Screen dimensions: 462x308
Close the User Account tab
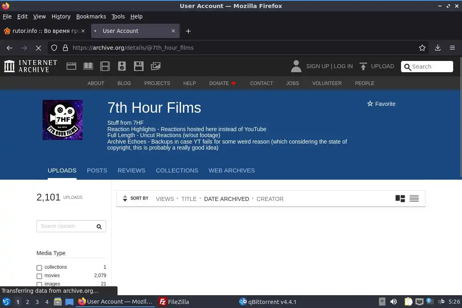tap(173, 31)
